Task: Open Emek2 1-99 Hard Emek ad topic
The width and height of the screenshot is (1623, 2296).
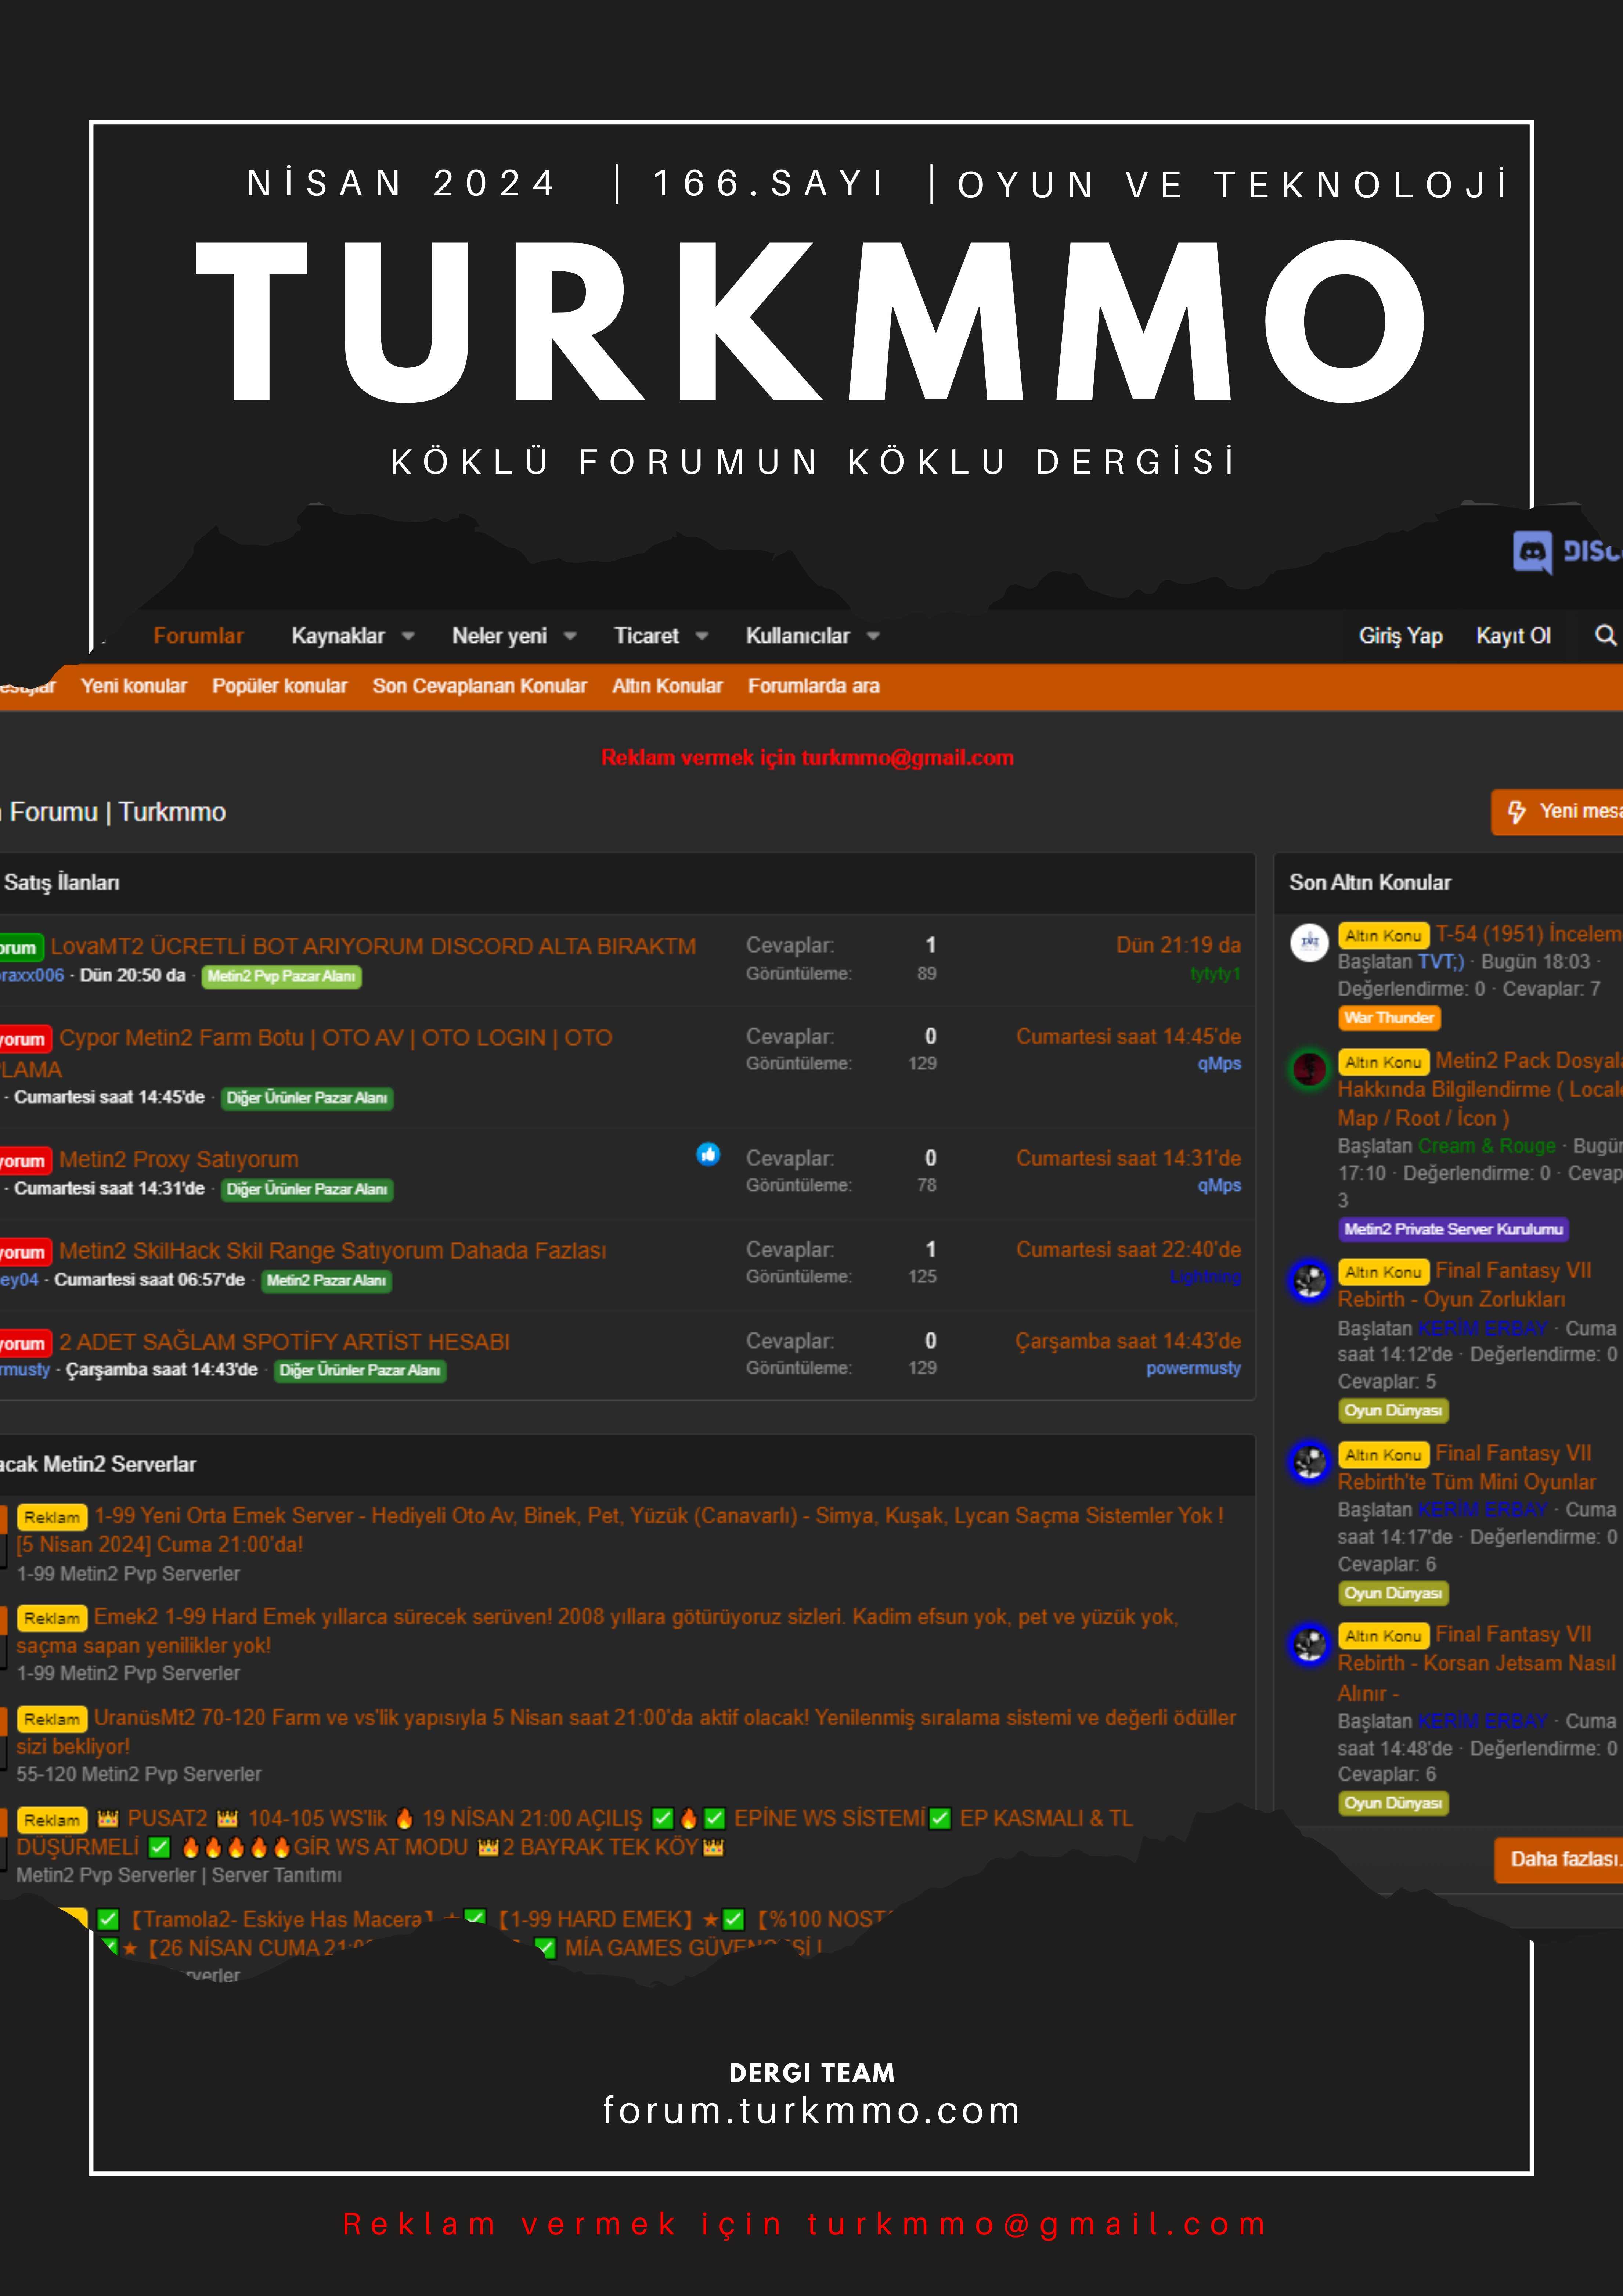Action: pos(597,1631)
